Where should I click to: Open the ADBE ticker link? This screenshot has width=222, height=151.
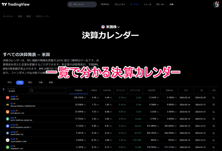[13, 96]
